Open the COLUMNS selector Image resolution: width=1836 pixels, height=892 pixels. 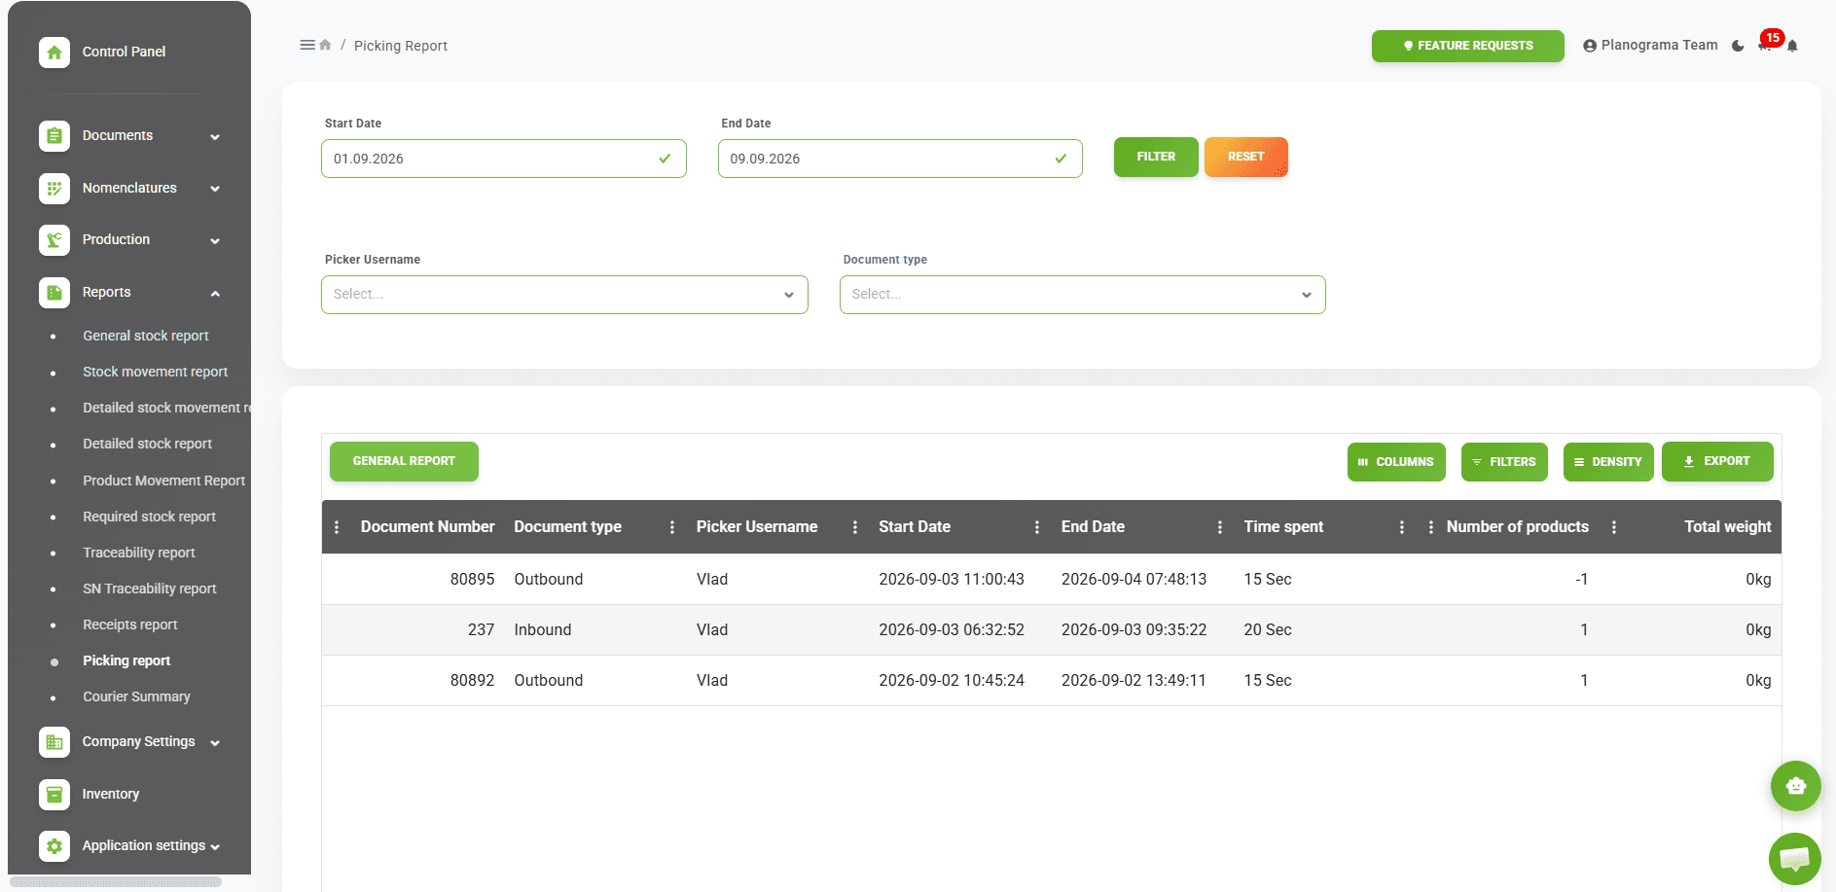1396,462
